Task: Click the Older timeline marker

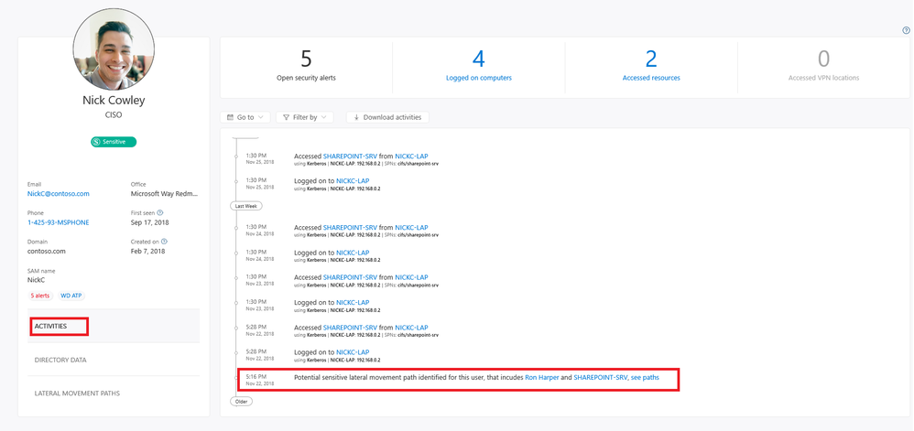Action: (242, 402)
